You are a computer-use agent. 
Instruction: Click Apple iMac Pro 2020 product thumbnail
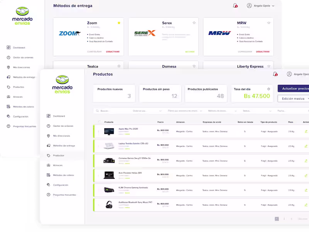tap(109, 131)
